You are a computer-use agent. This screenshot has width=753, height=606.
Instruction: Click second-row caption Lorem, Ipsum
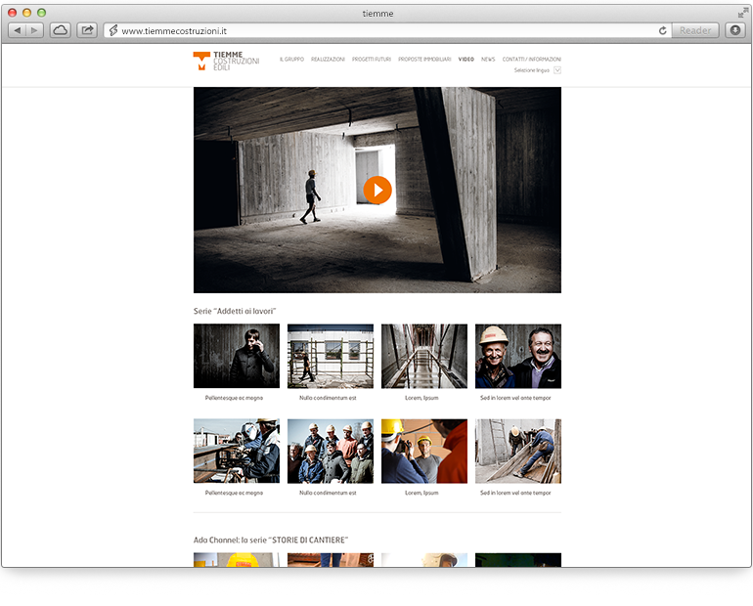coord(421,493)
